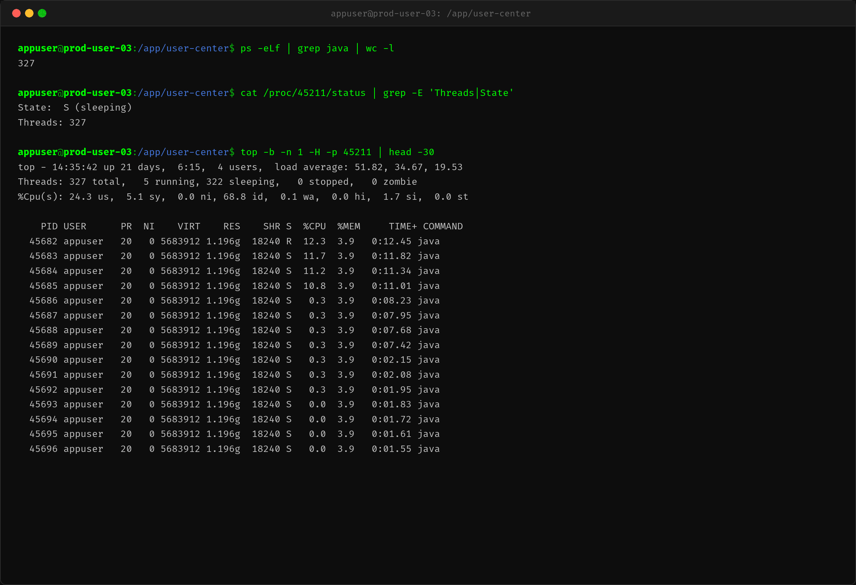The width and height of the screenshot is (856, 585).
Task: Click the 'ps -eLf | grep java | wc -l' command
Action: tap(317, 48)
